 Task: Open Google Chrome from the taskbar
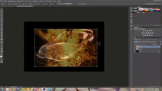[13, 89]
